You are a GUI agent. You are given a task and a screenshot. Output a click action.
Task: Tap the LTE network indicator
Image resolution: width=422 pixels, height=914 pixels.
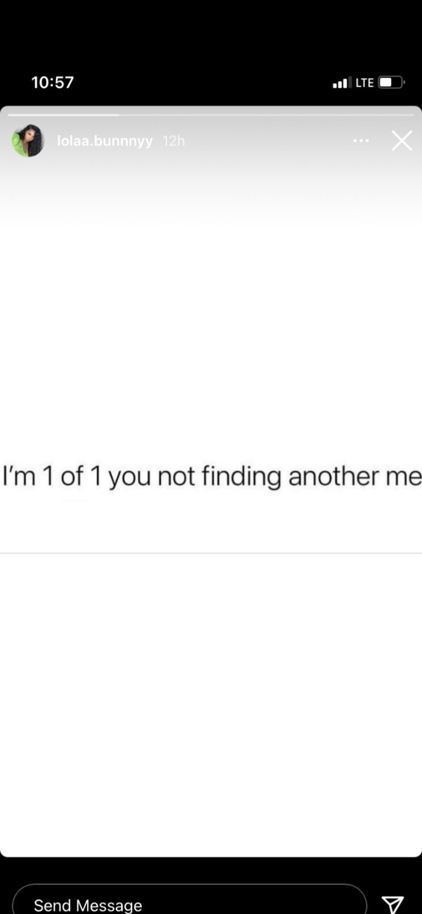point(364,83)
